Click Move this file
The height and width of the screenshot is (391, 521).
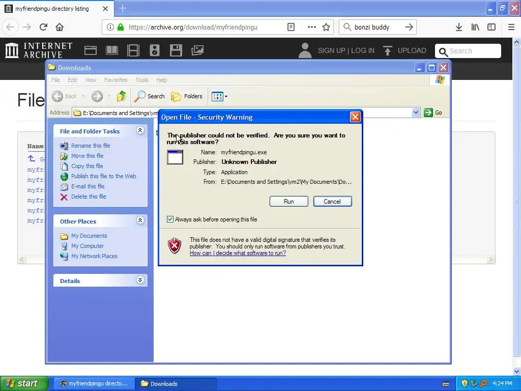click(x=87, y=156)
